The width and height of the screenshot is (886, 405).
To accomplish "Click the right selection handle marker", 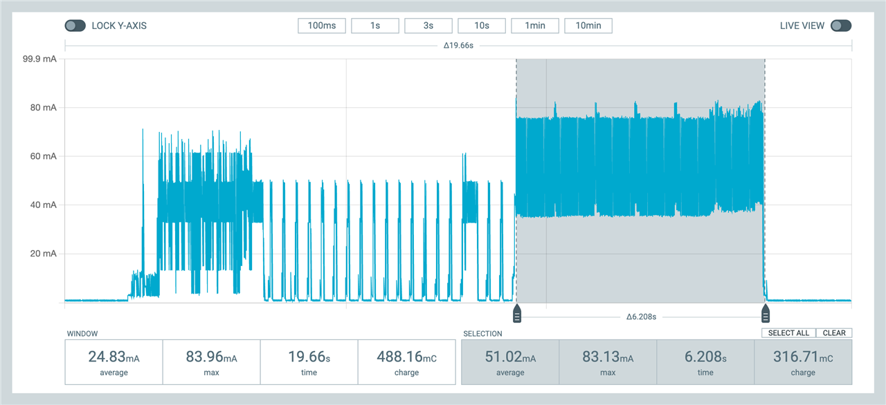I will (x=766, y=314).
